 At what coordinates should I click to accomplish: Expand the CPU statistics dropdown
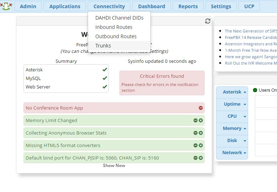pyautogui.click(x=232, y=116)
